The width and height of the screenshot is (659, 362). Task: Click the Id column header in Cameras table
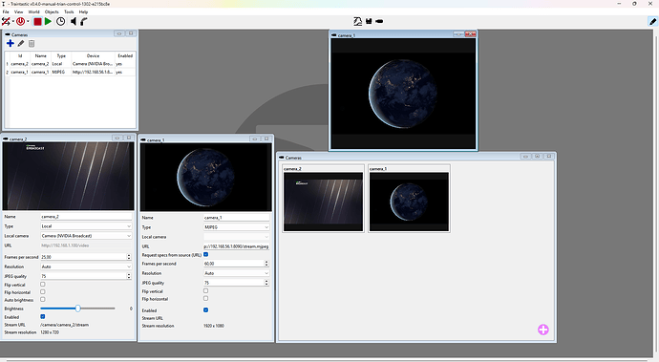tap(20, 55)
